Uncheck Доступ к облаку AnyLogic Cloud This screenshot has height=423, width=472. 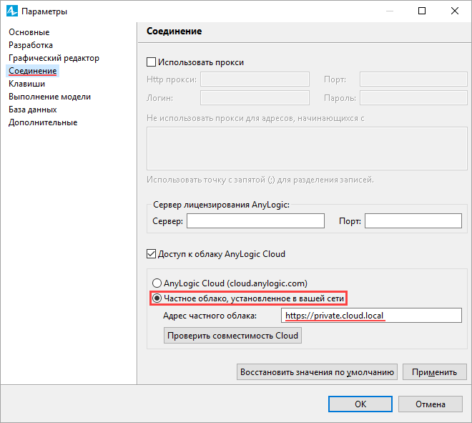[151, 253]
